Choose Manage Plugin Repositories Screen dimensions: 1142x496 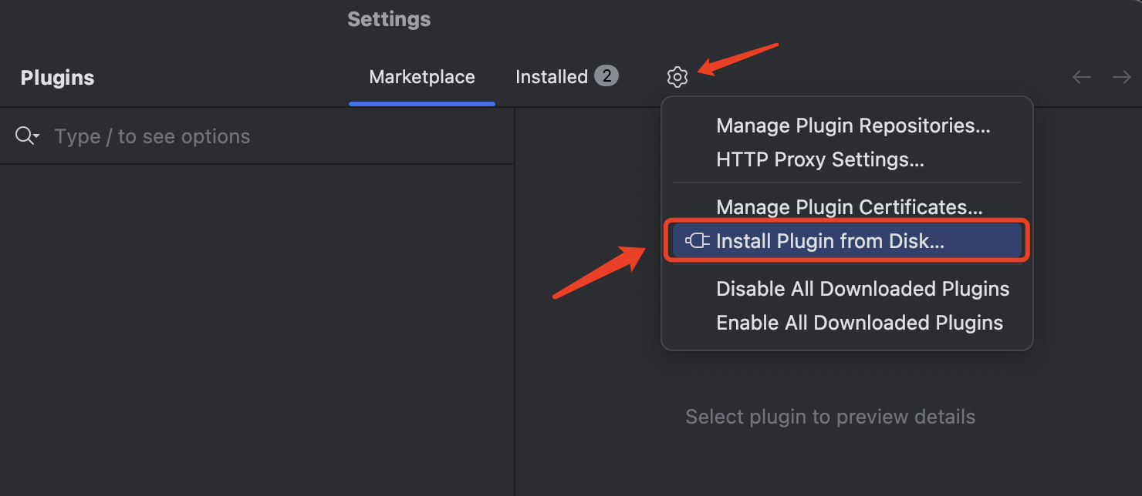tap(853, 126)
